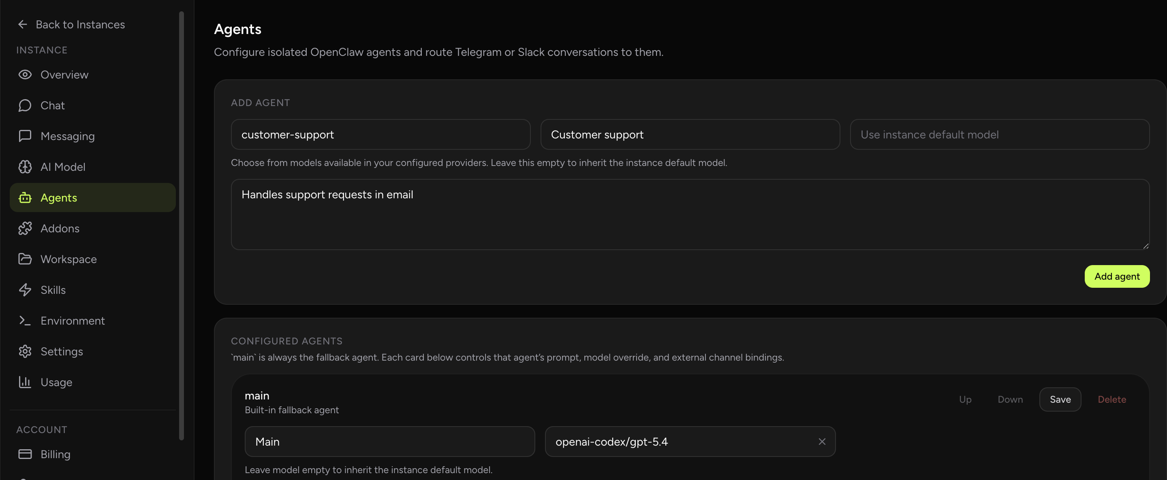1167x480 pixels.
Task: Save the main agent configuration
Action: [x=1060, y=399]
